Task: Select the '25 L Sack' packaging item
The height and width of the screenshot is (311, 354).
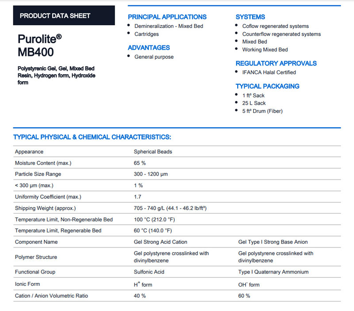Action: (254, 103)
